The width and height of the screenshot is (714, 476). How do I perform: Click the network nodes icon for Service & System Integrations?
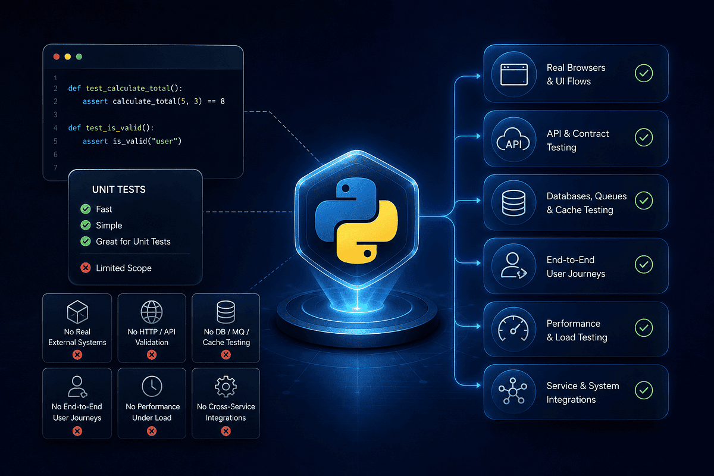click(513, 392)
